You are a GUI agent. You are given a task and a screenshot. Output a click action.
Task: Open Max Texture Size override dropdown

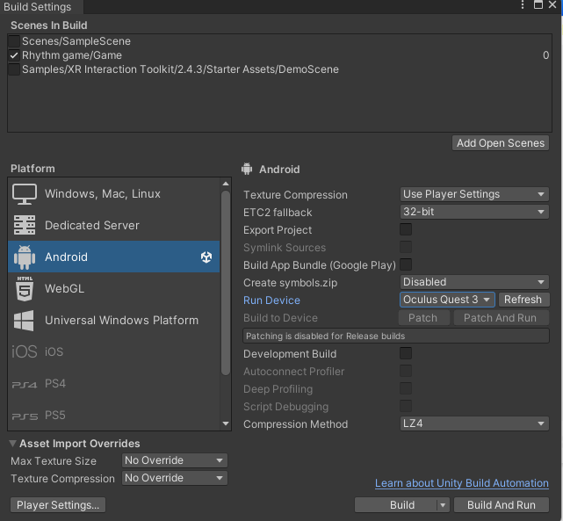click(175, 460)
